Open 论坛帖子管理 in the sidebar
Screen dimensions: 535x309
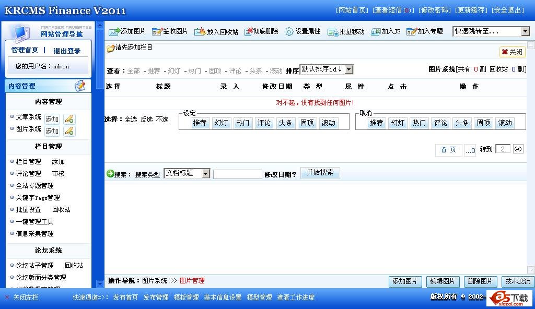coord(35,265)
